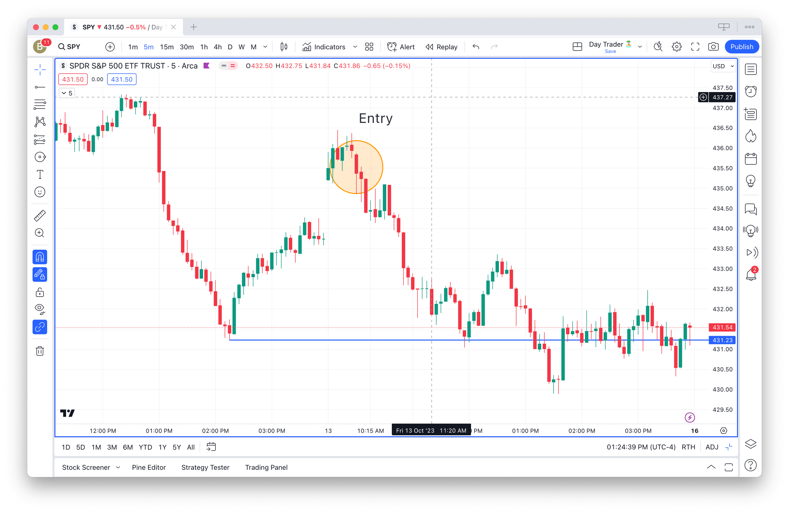Open the Trading Panel tab
This screenshot has height=513, width=789.
point(266,467)
